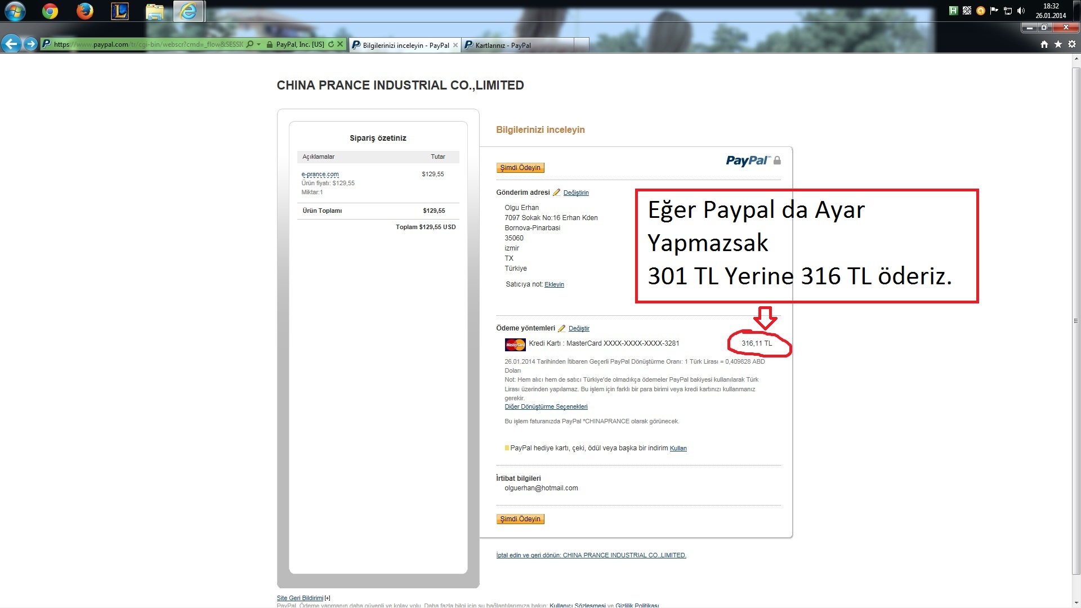Click Değiştirin link next to Gönderim adresi
The image size is (1081, 608).
tap(575, 193)
